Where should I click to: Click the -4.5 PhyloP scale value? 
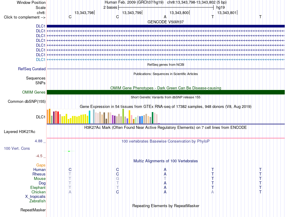39,156
